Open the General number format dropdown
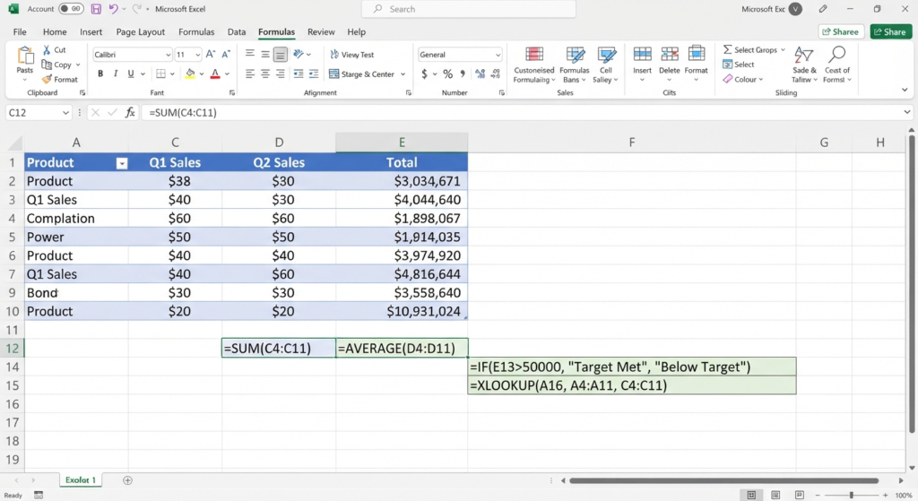The height and width of the screenshot is (501, 918). pos(498,55)
